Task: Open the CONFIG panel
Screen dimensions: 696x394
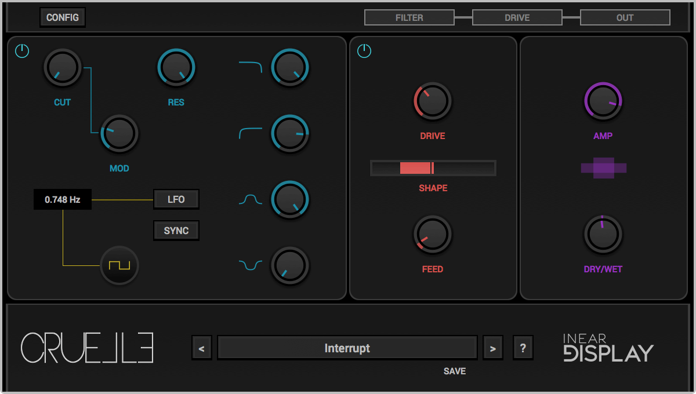Action: (x=63, y=17)
